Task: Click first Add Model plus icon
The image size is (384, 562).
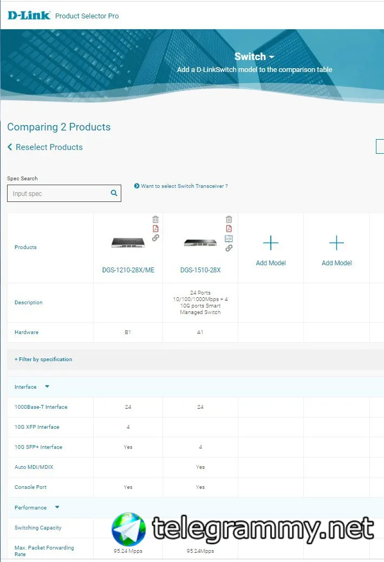Action: pyautogui.click(x=271, y=243)
